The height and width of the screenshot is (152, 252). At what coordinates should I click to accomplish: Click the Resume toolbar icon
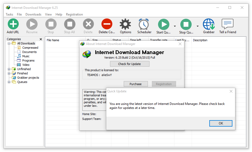click(x=32, y=24)
